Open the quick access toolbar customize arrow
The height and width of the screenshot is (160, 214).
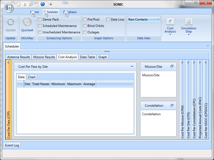51,4
